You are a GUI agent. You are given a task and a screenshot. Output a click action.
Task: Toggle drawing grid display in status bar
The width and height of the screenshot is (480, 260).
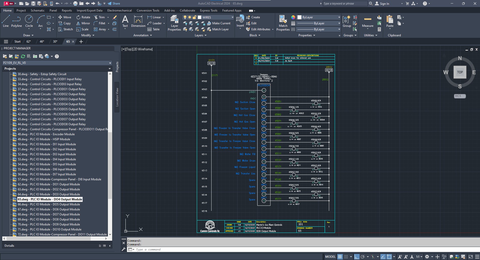340,256
